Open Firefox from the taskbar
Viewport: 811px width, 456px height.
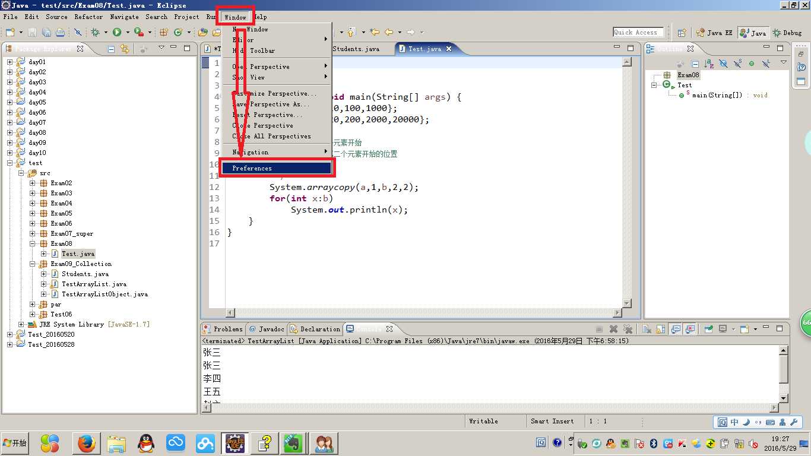(x=87, y=443)
